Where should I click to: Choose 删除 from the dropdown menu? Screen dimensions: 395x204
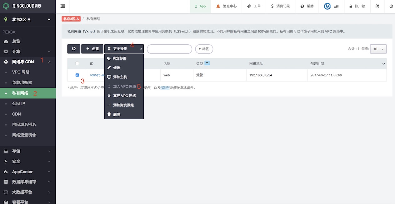(x=116, y=115)
